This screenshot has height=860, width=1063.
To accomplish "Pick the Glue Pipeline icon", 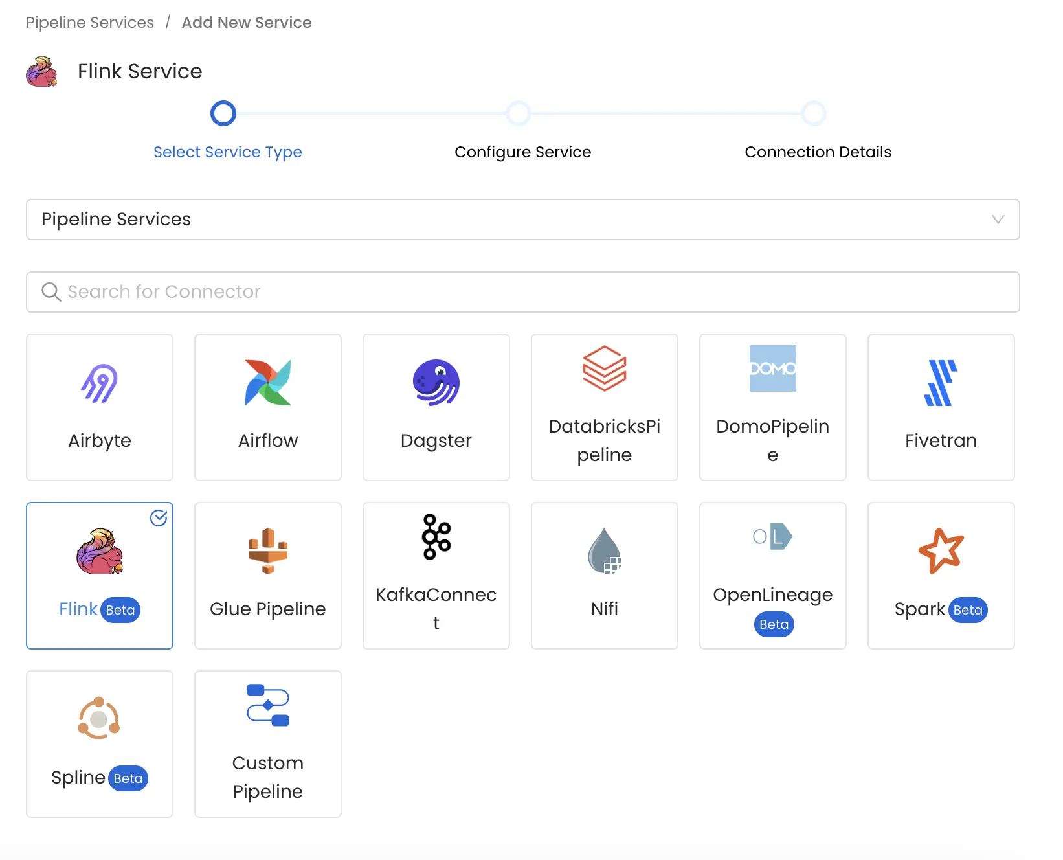I will [267, 551].
